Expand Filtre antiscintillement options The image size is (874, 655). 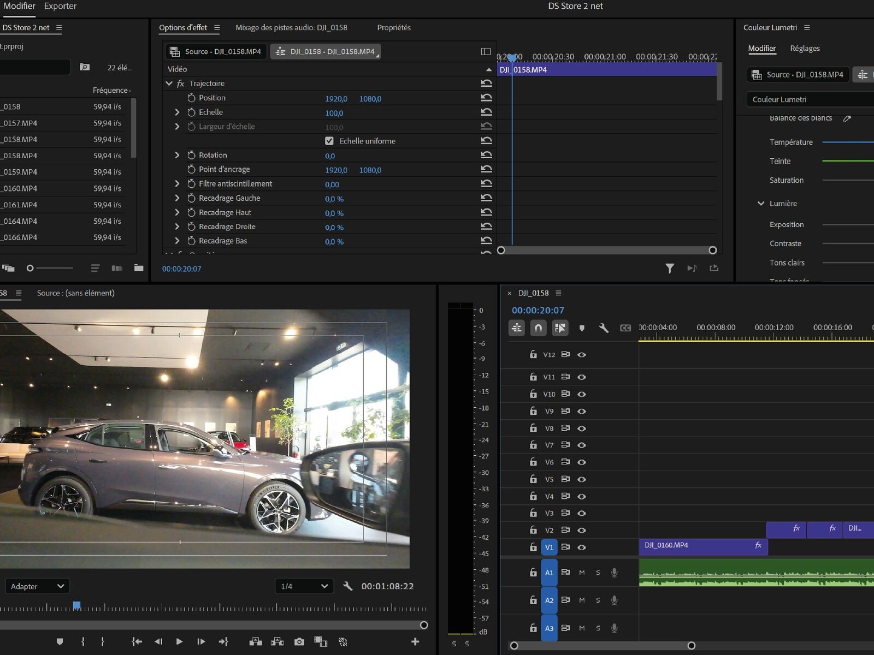click(x=177, y=183)
